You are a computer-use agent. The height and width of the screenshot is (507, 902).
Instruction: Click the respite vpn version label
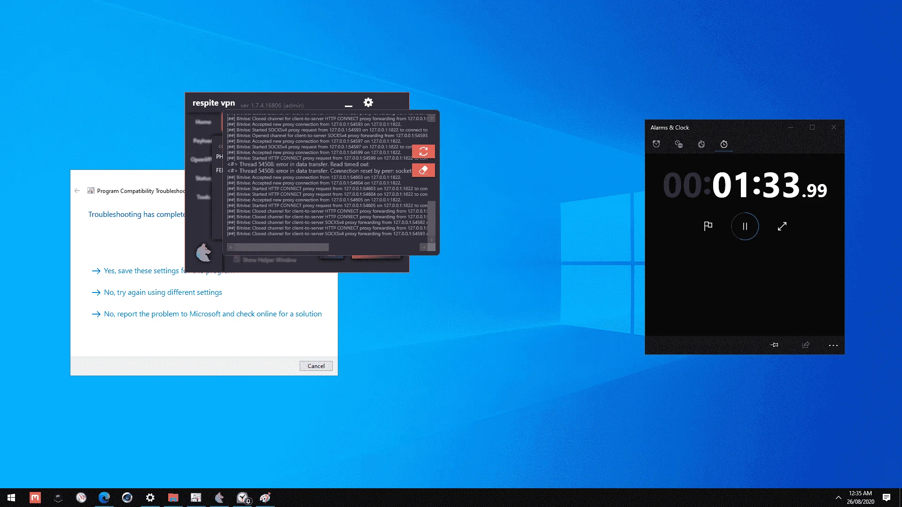click(x=272, y=106)
